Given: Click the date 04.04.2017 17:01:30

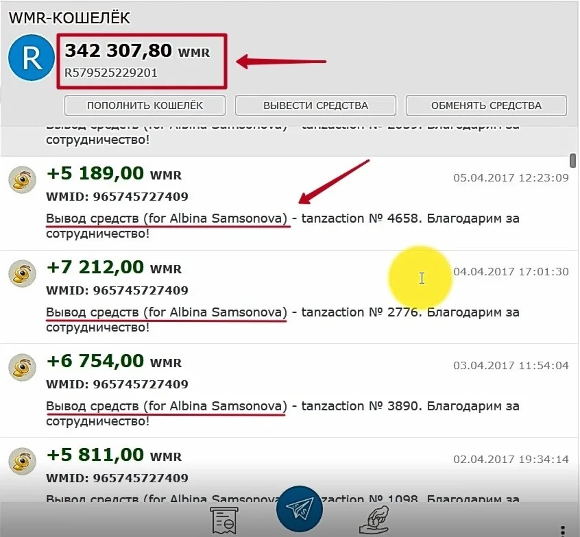Looking at the screenshot, I should coord(511,272).
